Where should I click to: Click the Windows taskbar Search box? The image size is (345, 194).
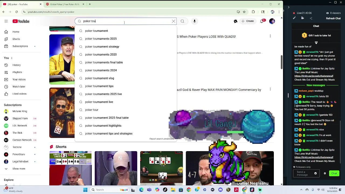click(109, 190)
